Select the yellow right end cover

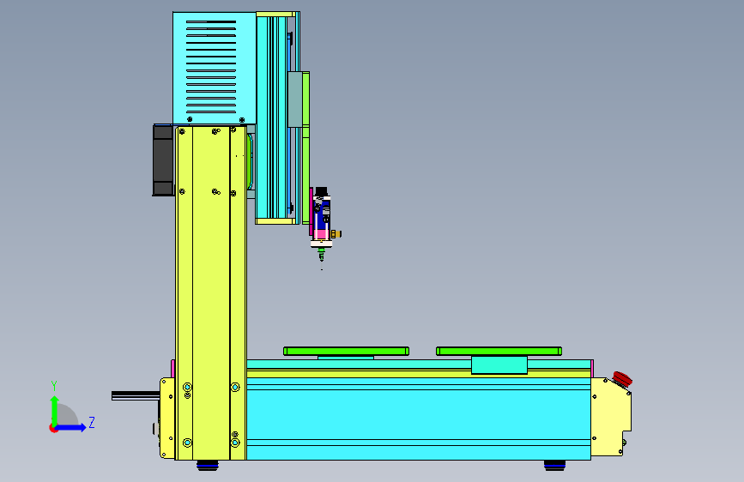click(608, 418)
